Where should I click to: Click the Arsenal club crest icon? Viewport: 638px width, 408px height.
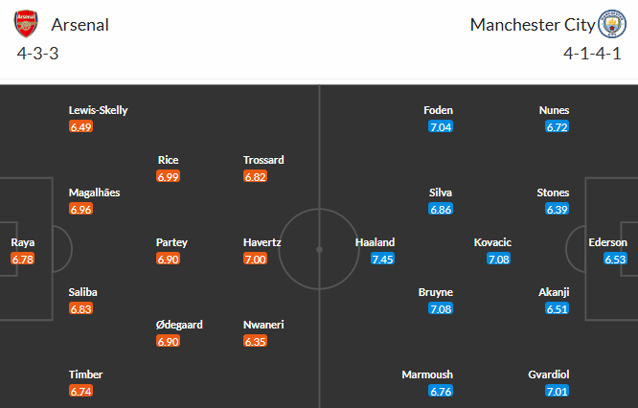coord(26,24)
